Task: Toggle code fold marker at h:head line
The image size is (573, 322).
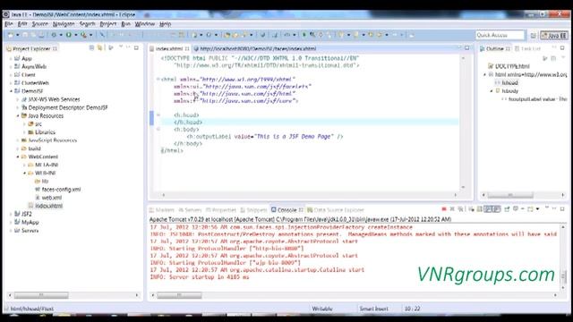Action: (x=158, y=115)
